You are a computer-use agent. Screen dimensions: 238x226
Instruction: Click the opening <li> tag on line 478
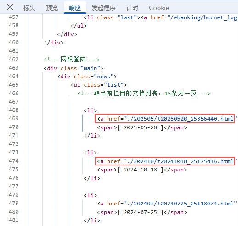91,195
